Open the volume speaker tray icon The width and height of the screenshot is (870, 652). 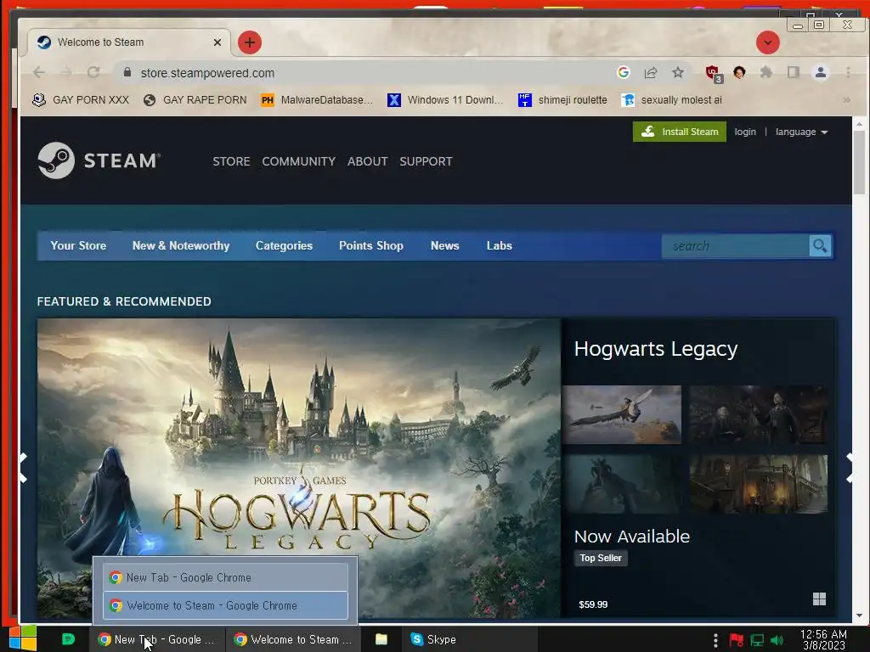point(777,640)
